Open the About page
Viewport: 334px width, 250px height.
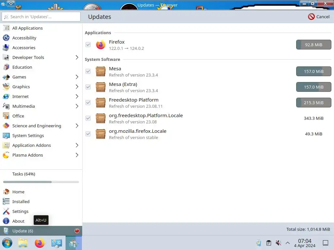point(41,221)
